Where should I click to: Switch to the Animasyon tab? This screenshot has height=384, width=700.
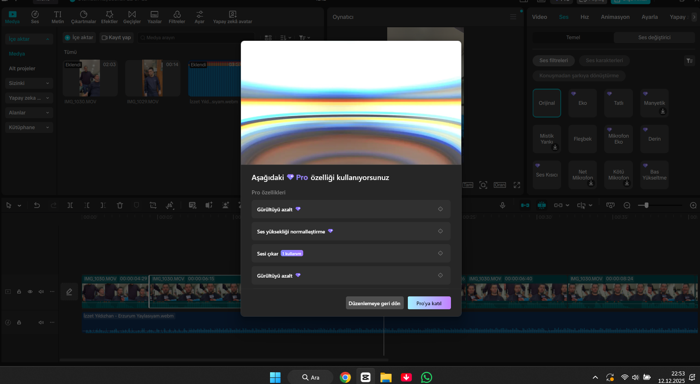point(615,17)
